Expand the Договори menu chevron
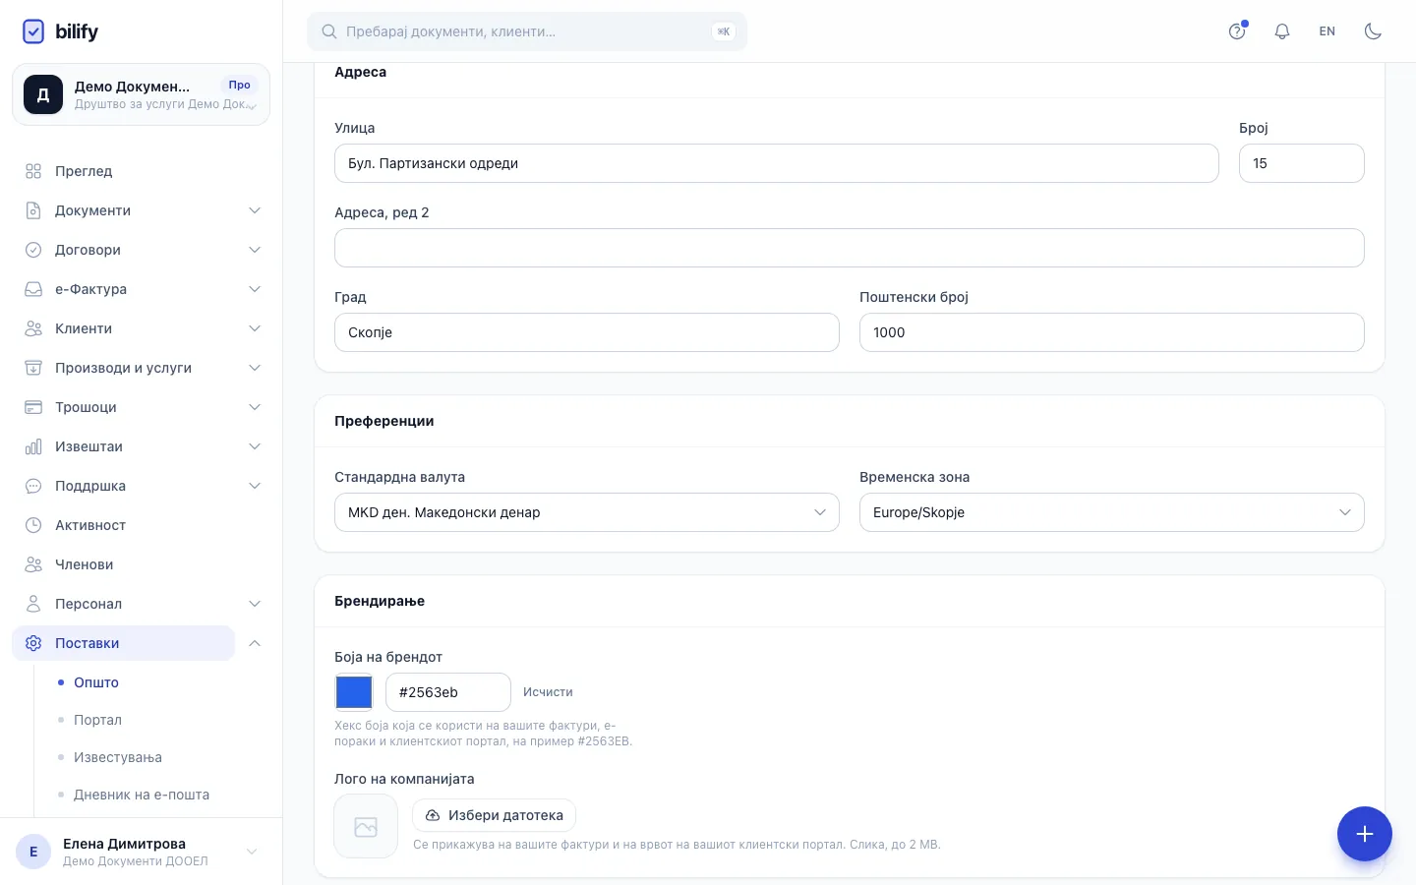This screenshot has width=1416, height=885. click(255, 250)
